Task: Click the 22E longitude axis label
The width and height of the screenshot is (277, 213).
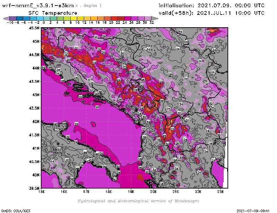Action: pos(198,192)
